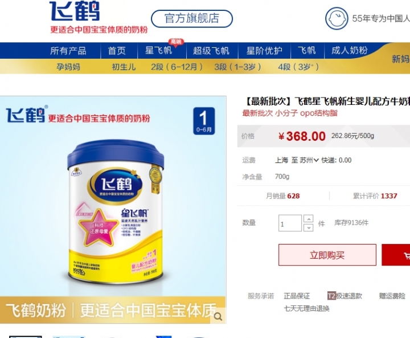Screen dimensions: 410x338
Task: Click the main product can image
Action: [115, 210]
